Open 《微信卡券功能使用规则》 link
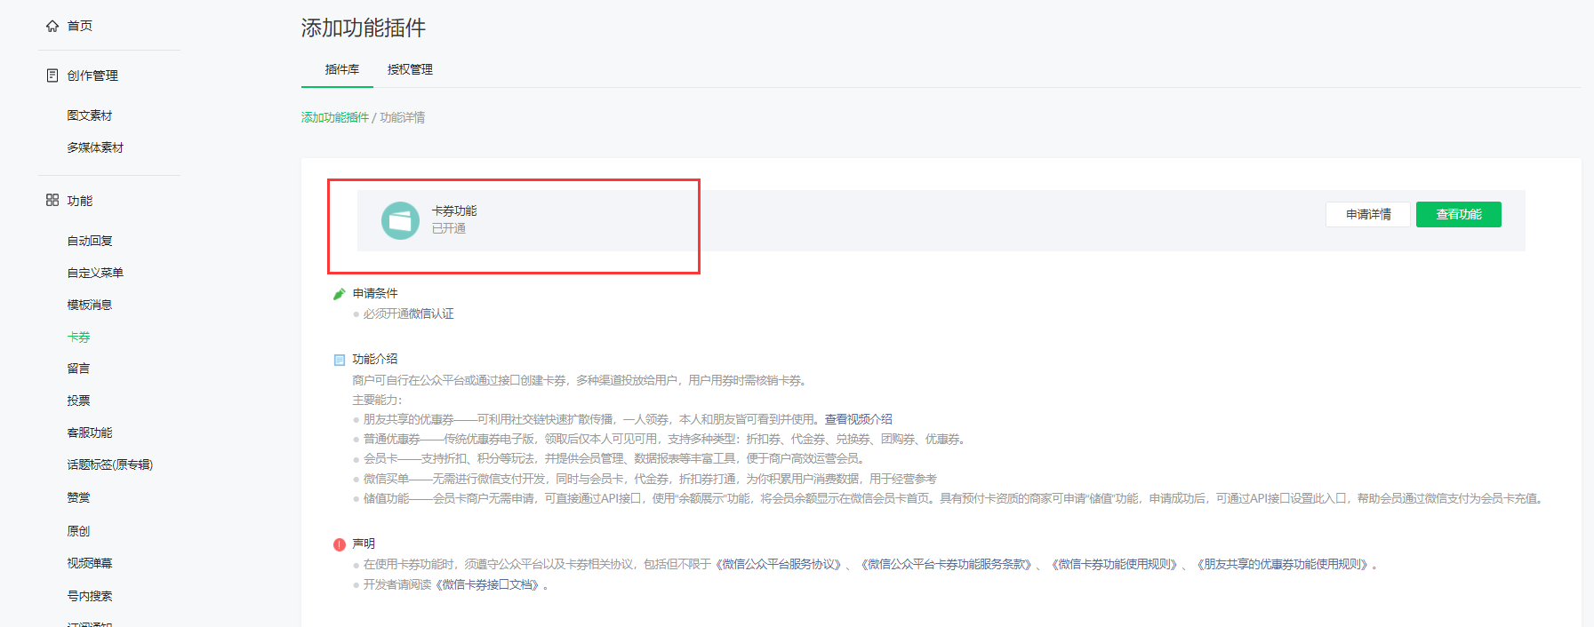Viewport: 1594px width, 627px height. [1117, 565]
